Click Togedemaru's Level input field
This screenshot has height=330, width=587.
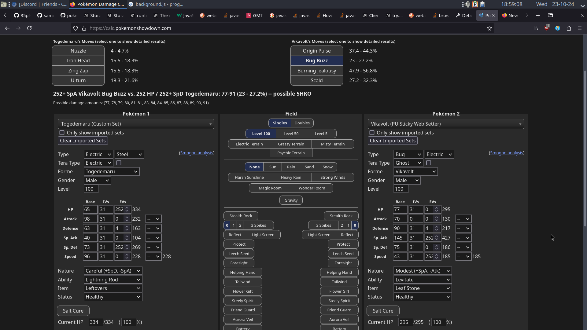[x=91, y=189]
